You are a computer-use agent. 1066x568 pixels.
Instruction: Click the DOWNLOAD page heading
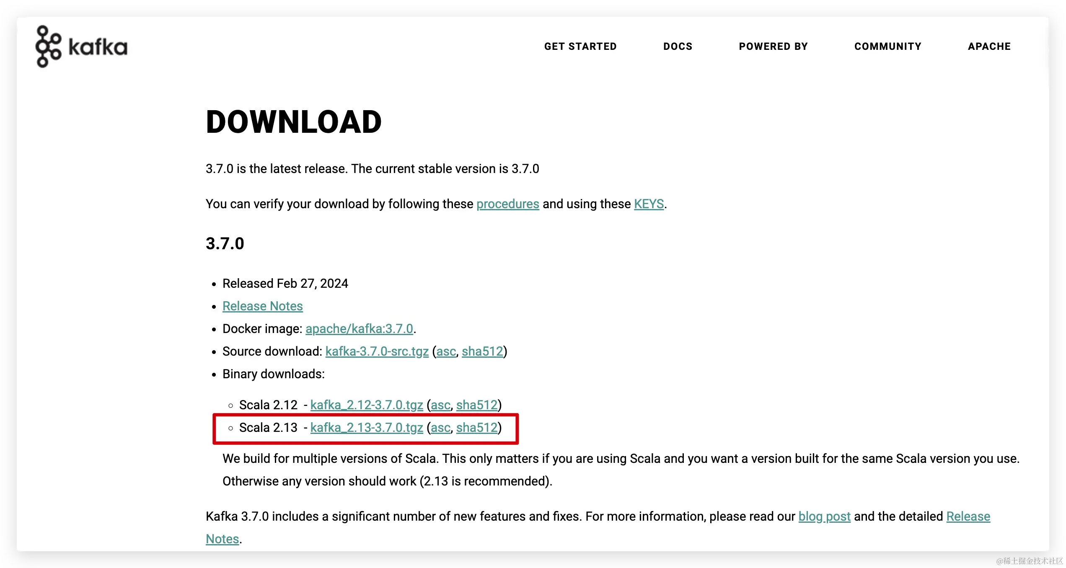coord(294,122)
